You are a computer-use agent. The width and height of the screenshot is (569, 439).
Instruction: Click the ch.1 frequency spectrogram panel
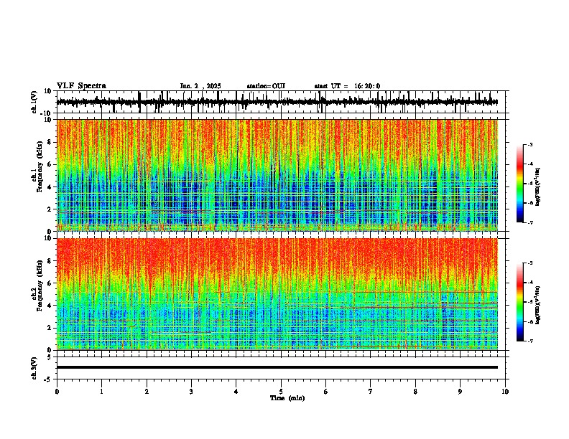click(x=277, y=175)
